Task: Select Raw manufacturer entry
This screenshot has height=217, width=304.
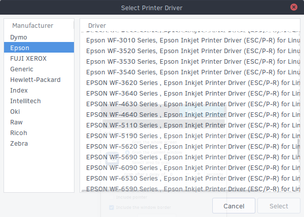Action: pyautogui.click(x=39, y=122)
